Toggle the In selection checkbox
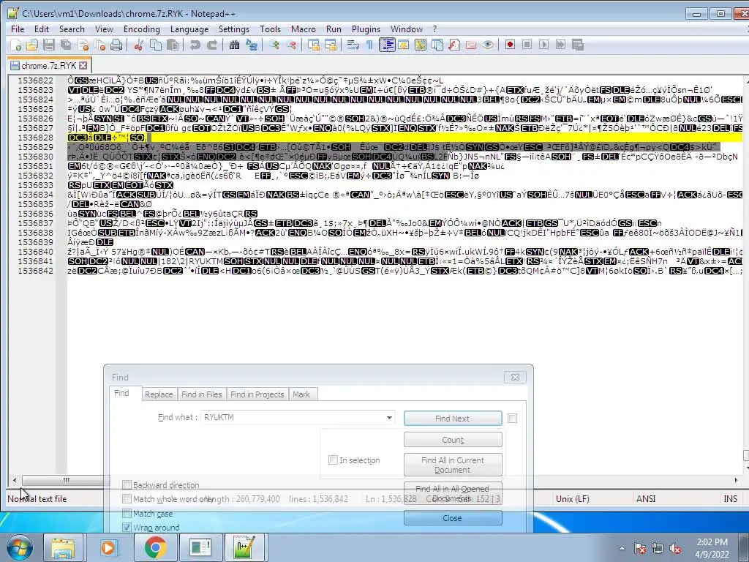749x562 pixels. click(333, 460)
